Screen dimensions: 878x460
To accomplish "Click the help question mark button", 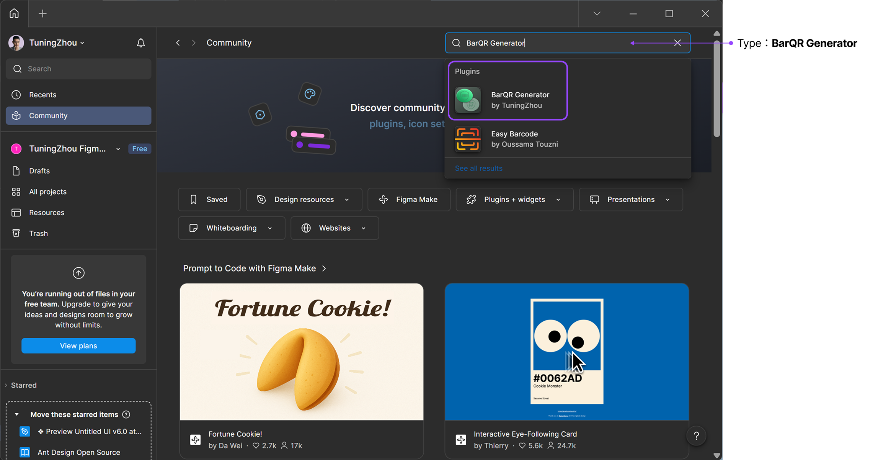I will 696,436.
